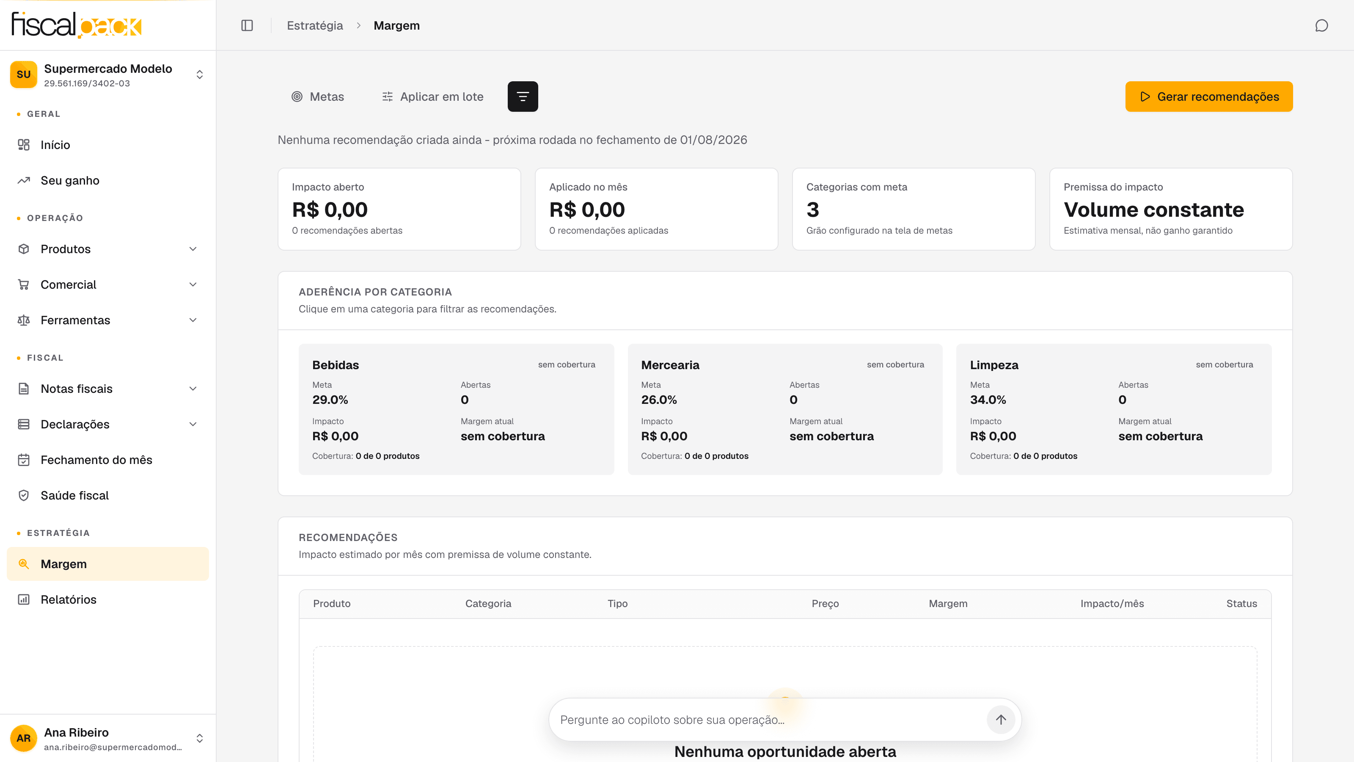Click the Tipo column header

(618, 603)
